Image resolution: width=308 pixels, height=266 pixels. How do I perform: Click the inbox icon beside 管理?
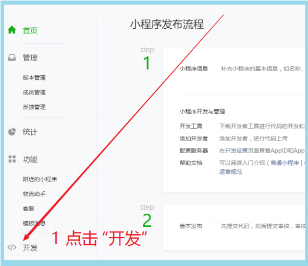[x=12, y=57]
